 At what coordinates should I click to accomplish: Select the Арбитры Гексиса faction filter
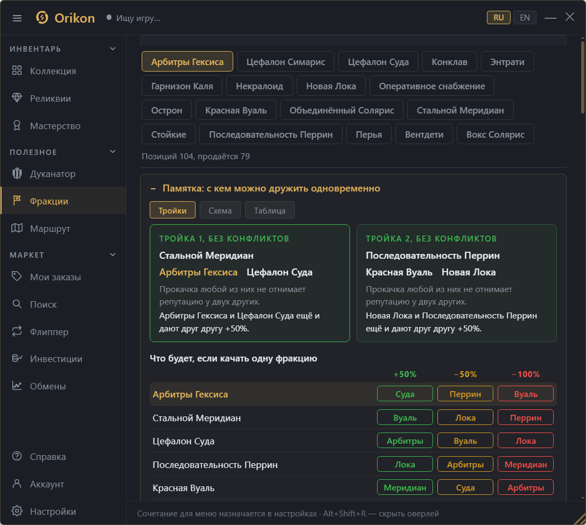coord(187,61)
